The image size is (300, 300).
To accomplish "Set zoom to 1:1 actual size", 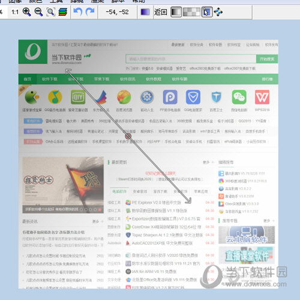I will click(15, 12).
